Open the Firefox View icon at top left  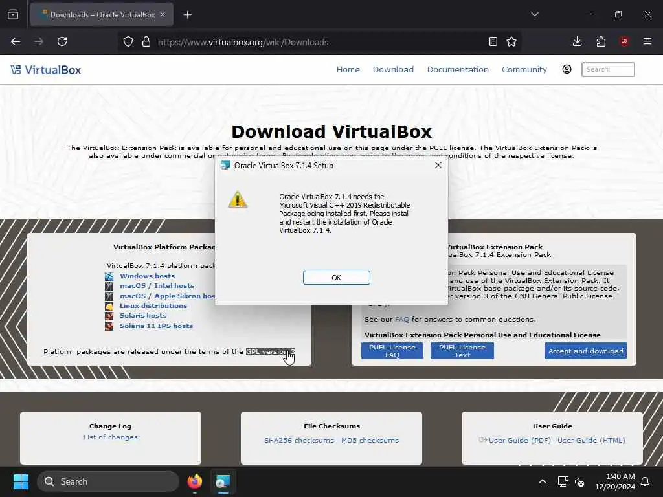13,15
